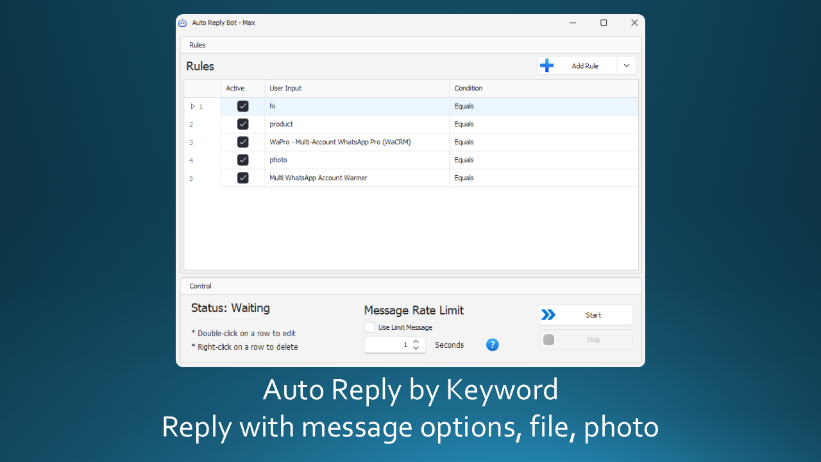Viewport: 821px width, 462px height.
Task: Click the Start double-chevron icon
Action: 549,314
